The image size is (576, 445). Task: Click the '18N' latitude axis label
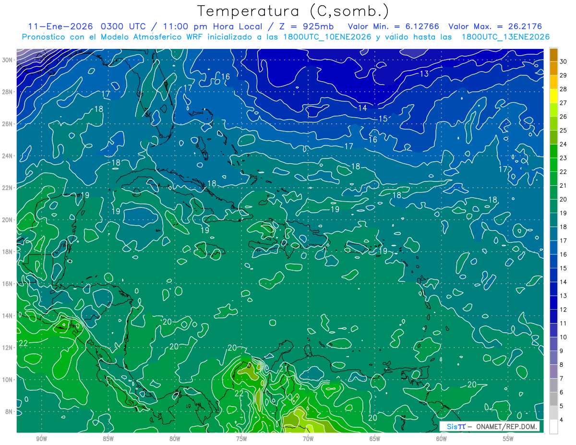[x=7, y=252]
